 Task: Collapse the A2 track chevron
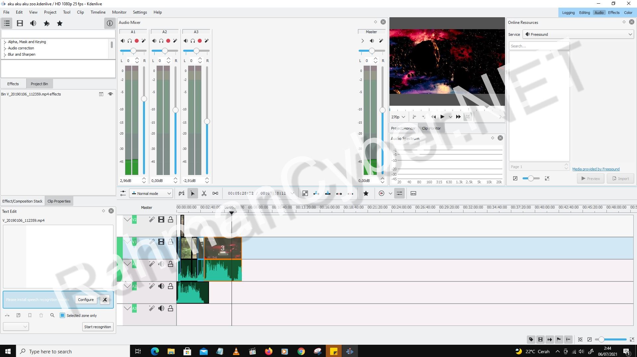[x=127, y=286]
